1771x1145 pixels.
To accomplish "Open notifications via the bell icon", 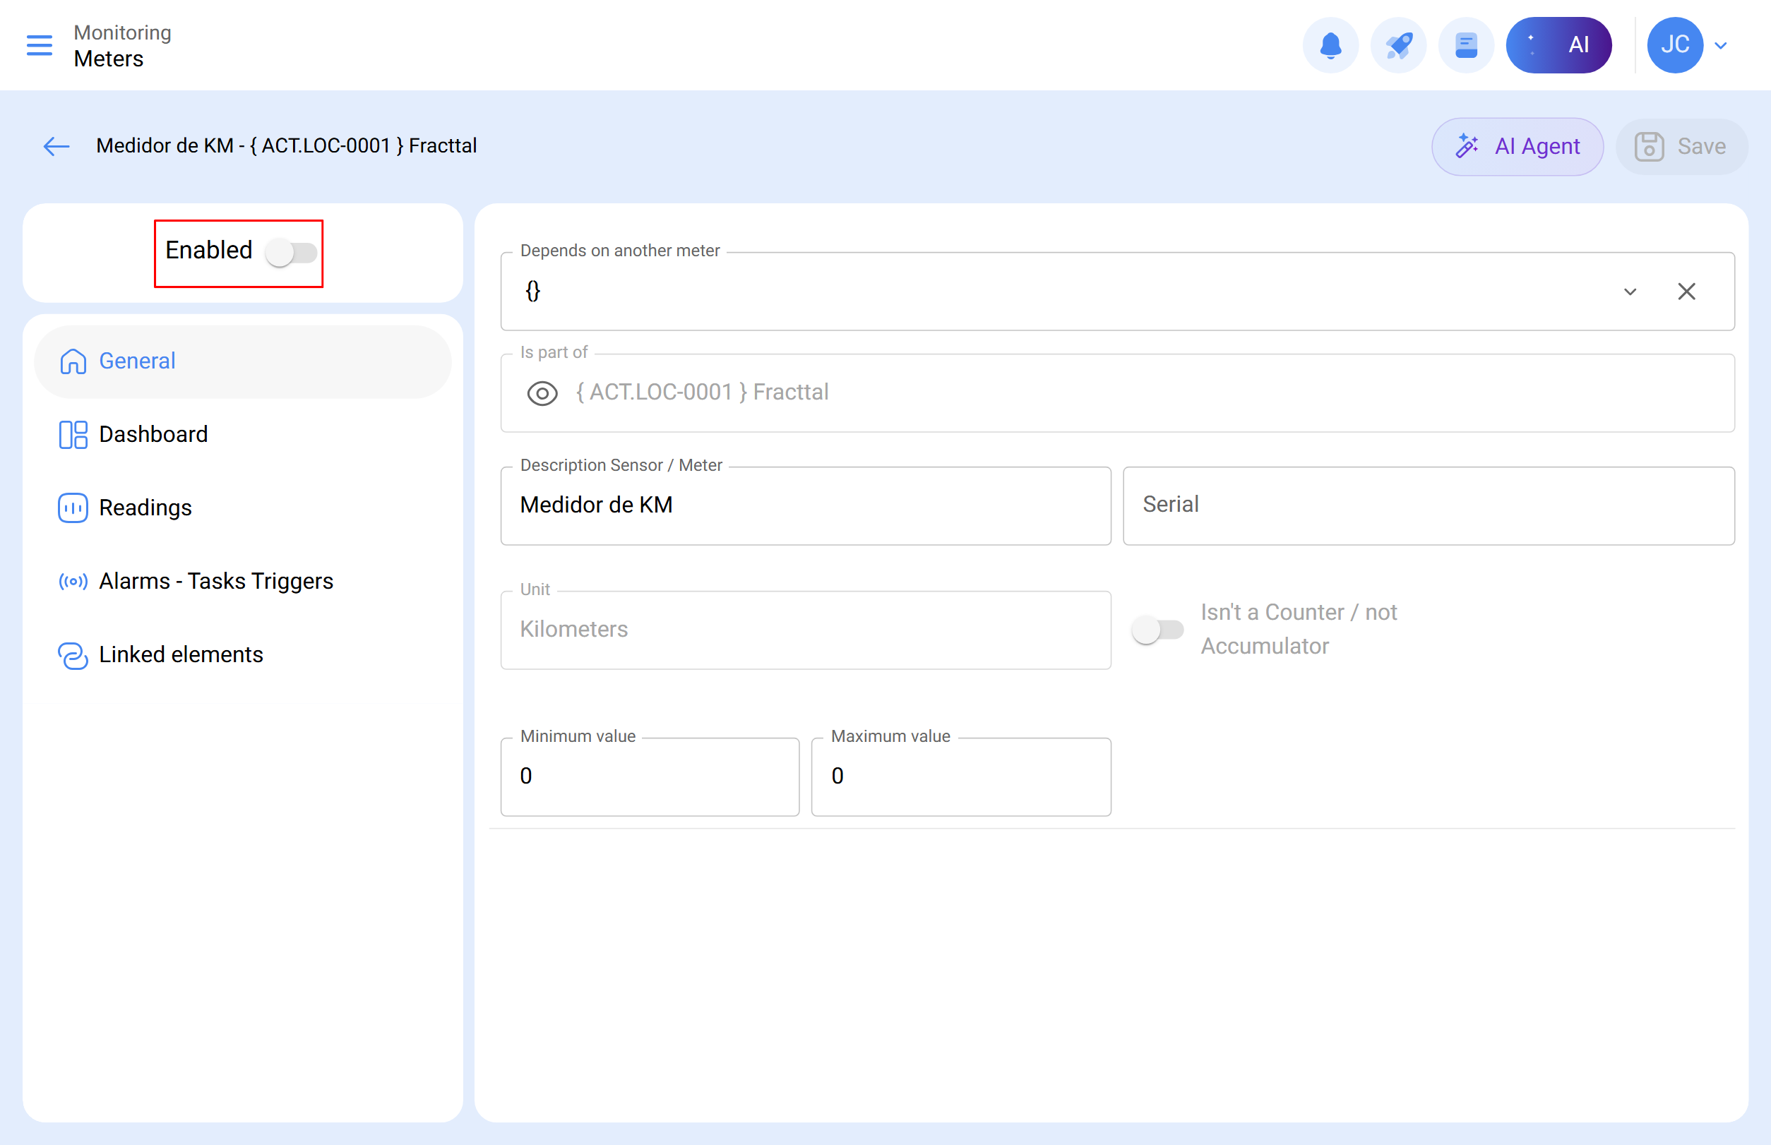I will tap(1330, 44).
